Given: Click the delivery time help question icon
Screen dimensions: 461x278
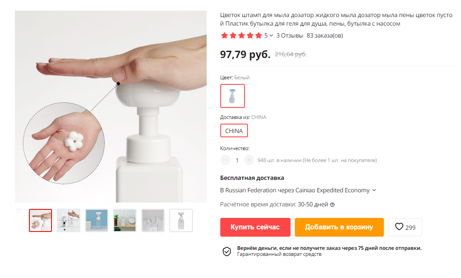Looking at the screenshot, I should tap(332, 205).
